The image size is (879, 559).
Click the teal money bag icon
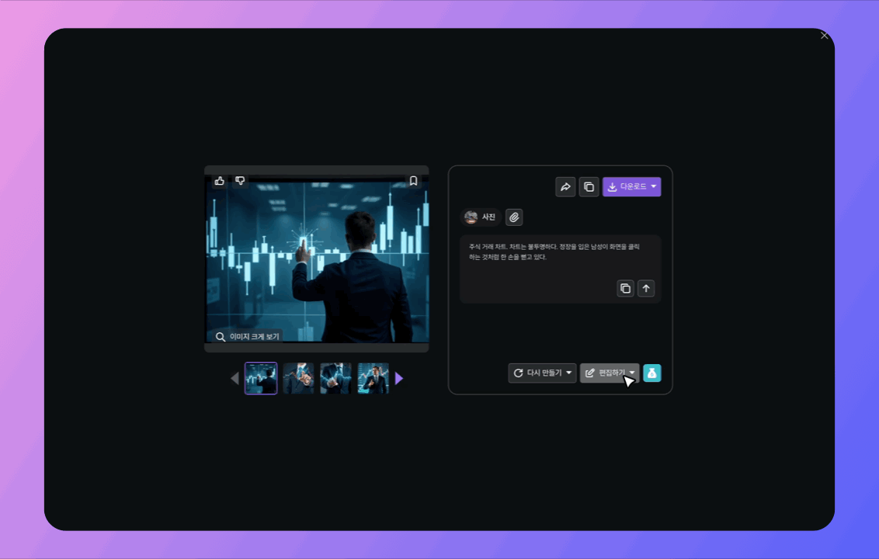[x=652, y=373]
